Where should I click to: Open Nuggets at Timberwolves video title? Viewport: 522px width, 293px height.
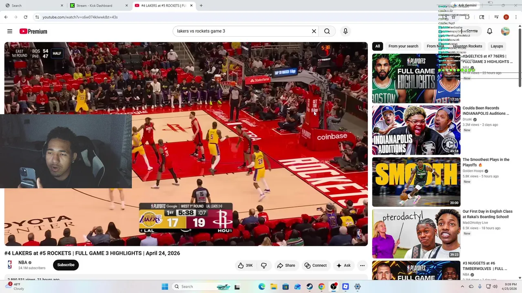485,266
